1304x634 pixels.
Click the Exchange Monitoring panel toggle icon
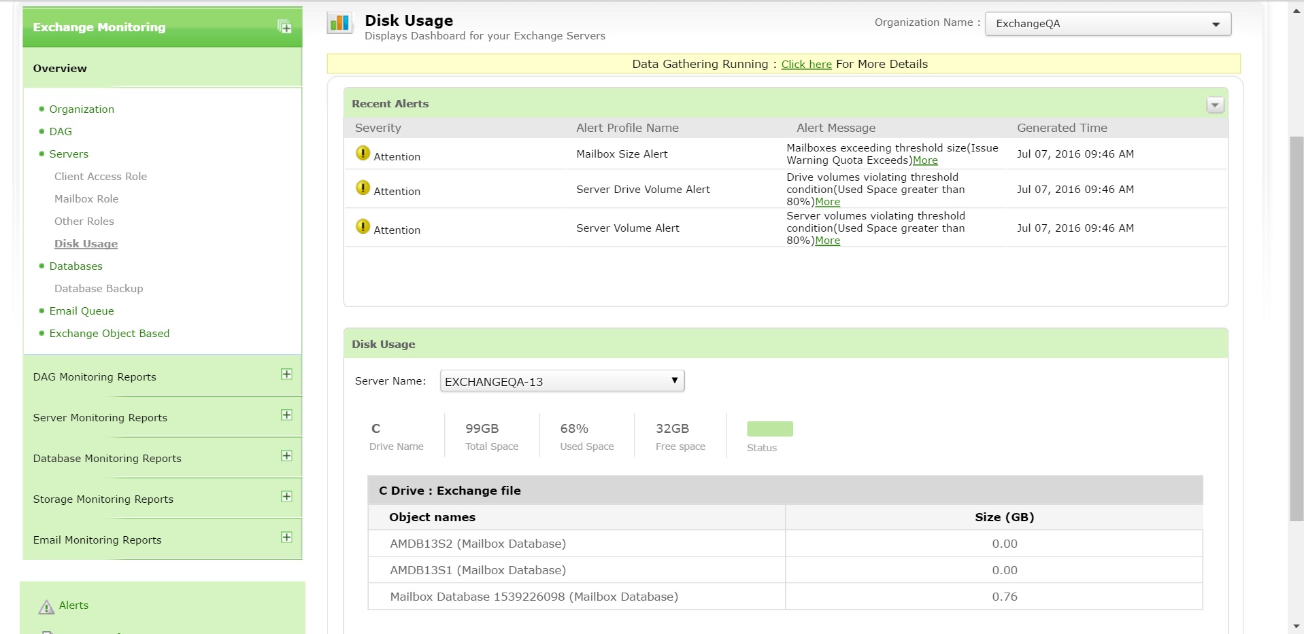pyautogui.click(x=284, y=27)
